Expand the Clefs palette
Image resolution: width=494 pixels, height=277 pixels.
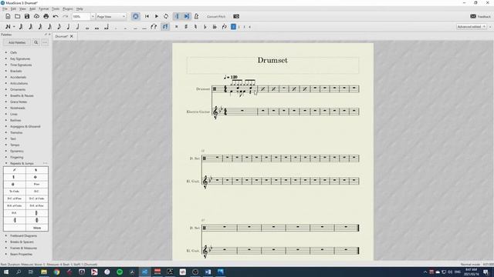pos(6,52)
